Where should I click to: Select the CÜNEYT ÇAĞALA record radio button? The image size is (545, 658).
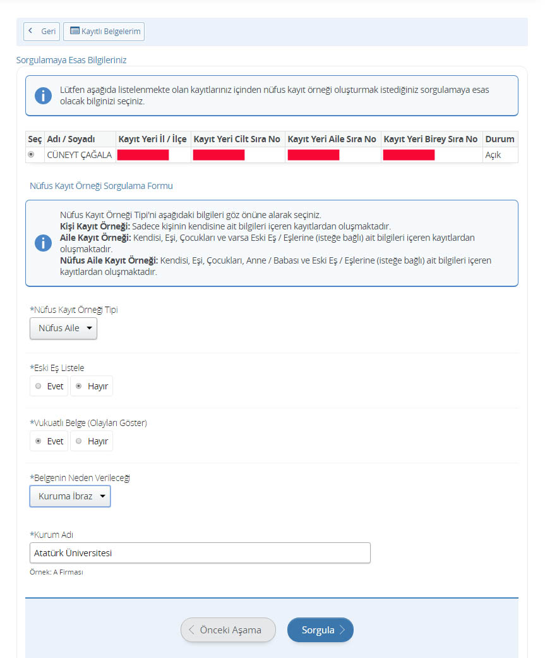[31, 155]
